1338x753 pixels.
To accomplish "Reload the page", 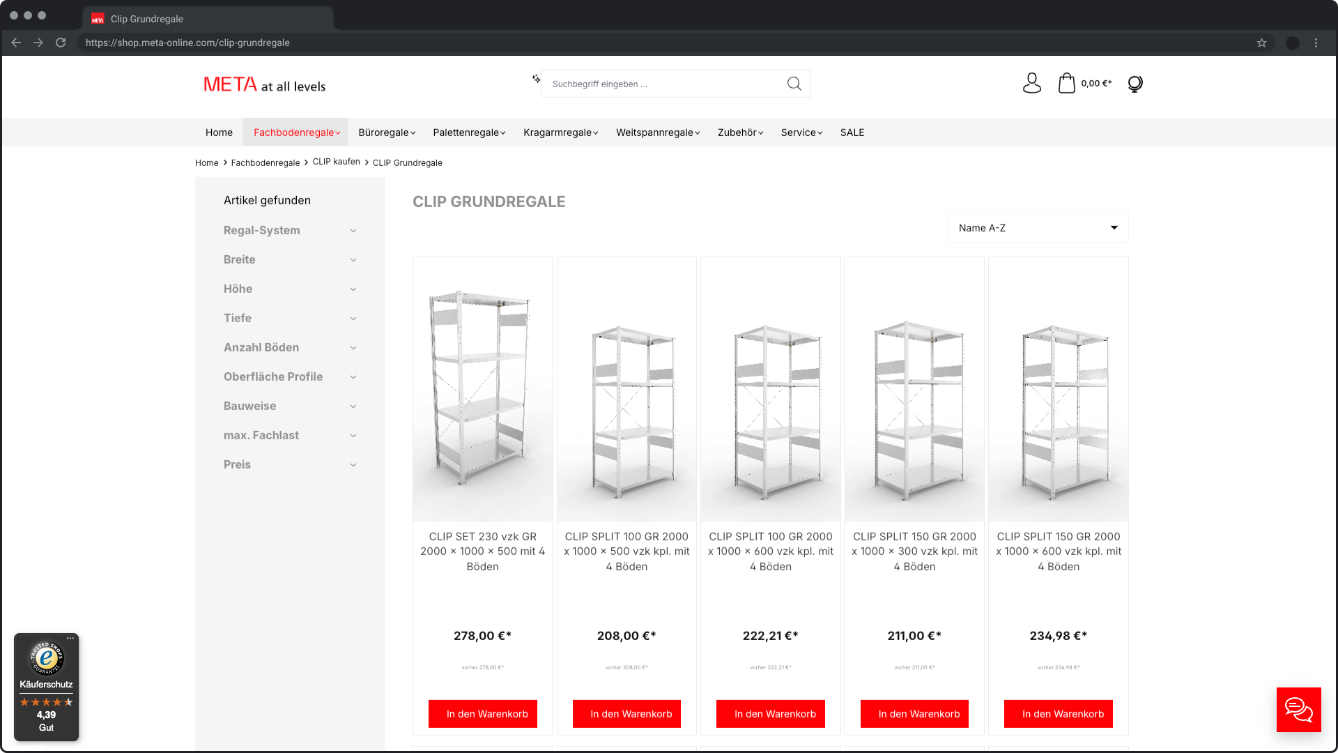I will [61, 43].
